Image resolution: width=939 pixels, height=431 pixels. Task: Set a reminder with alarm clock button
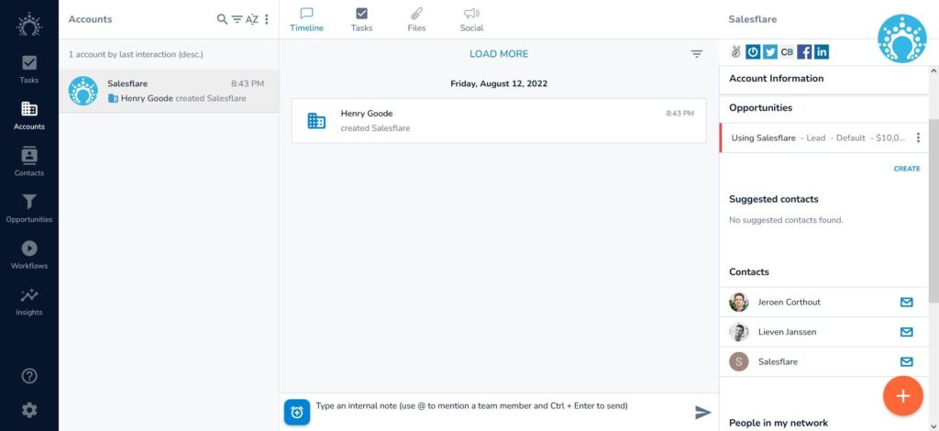pos(297,412)
